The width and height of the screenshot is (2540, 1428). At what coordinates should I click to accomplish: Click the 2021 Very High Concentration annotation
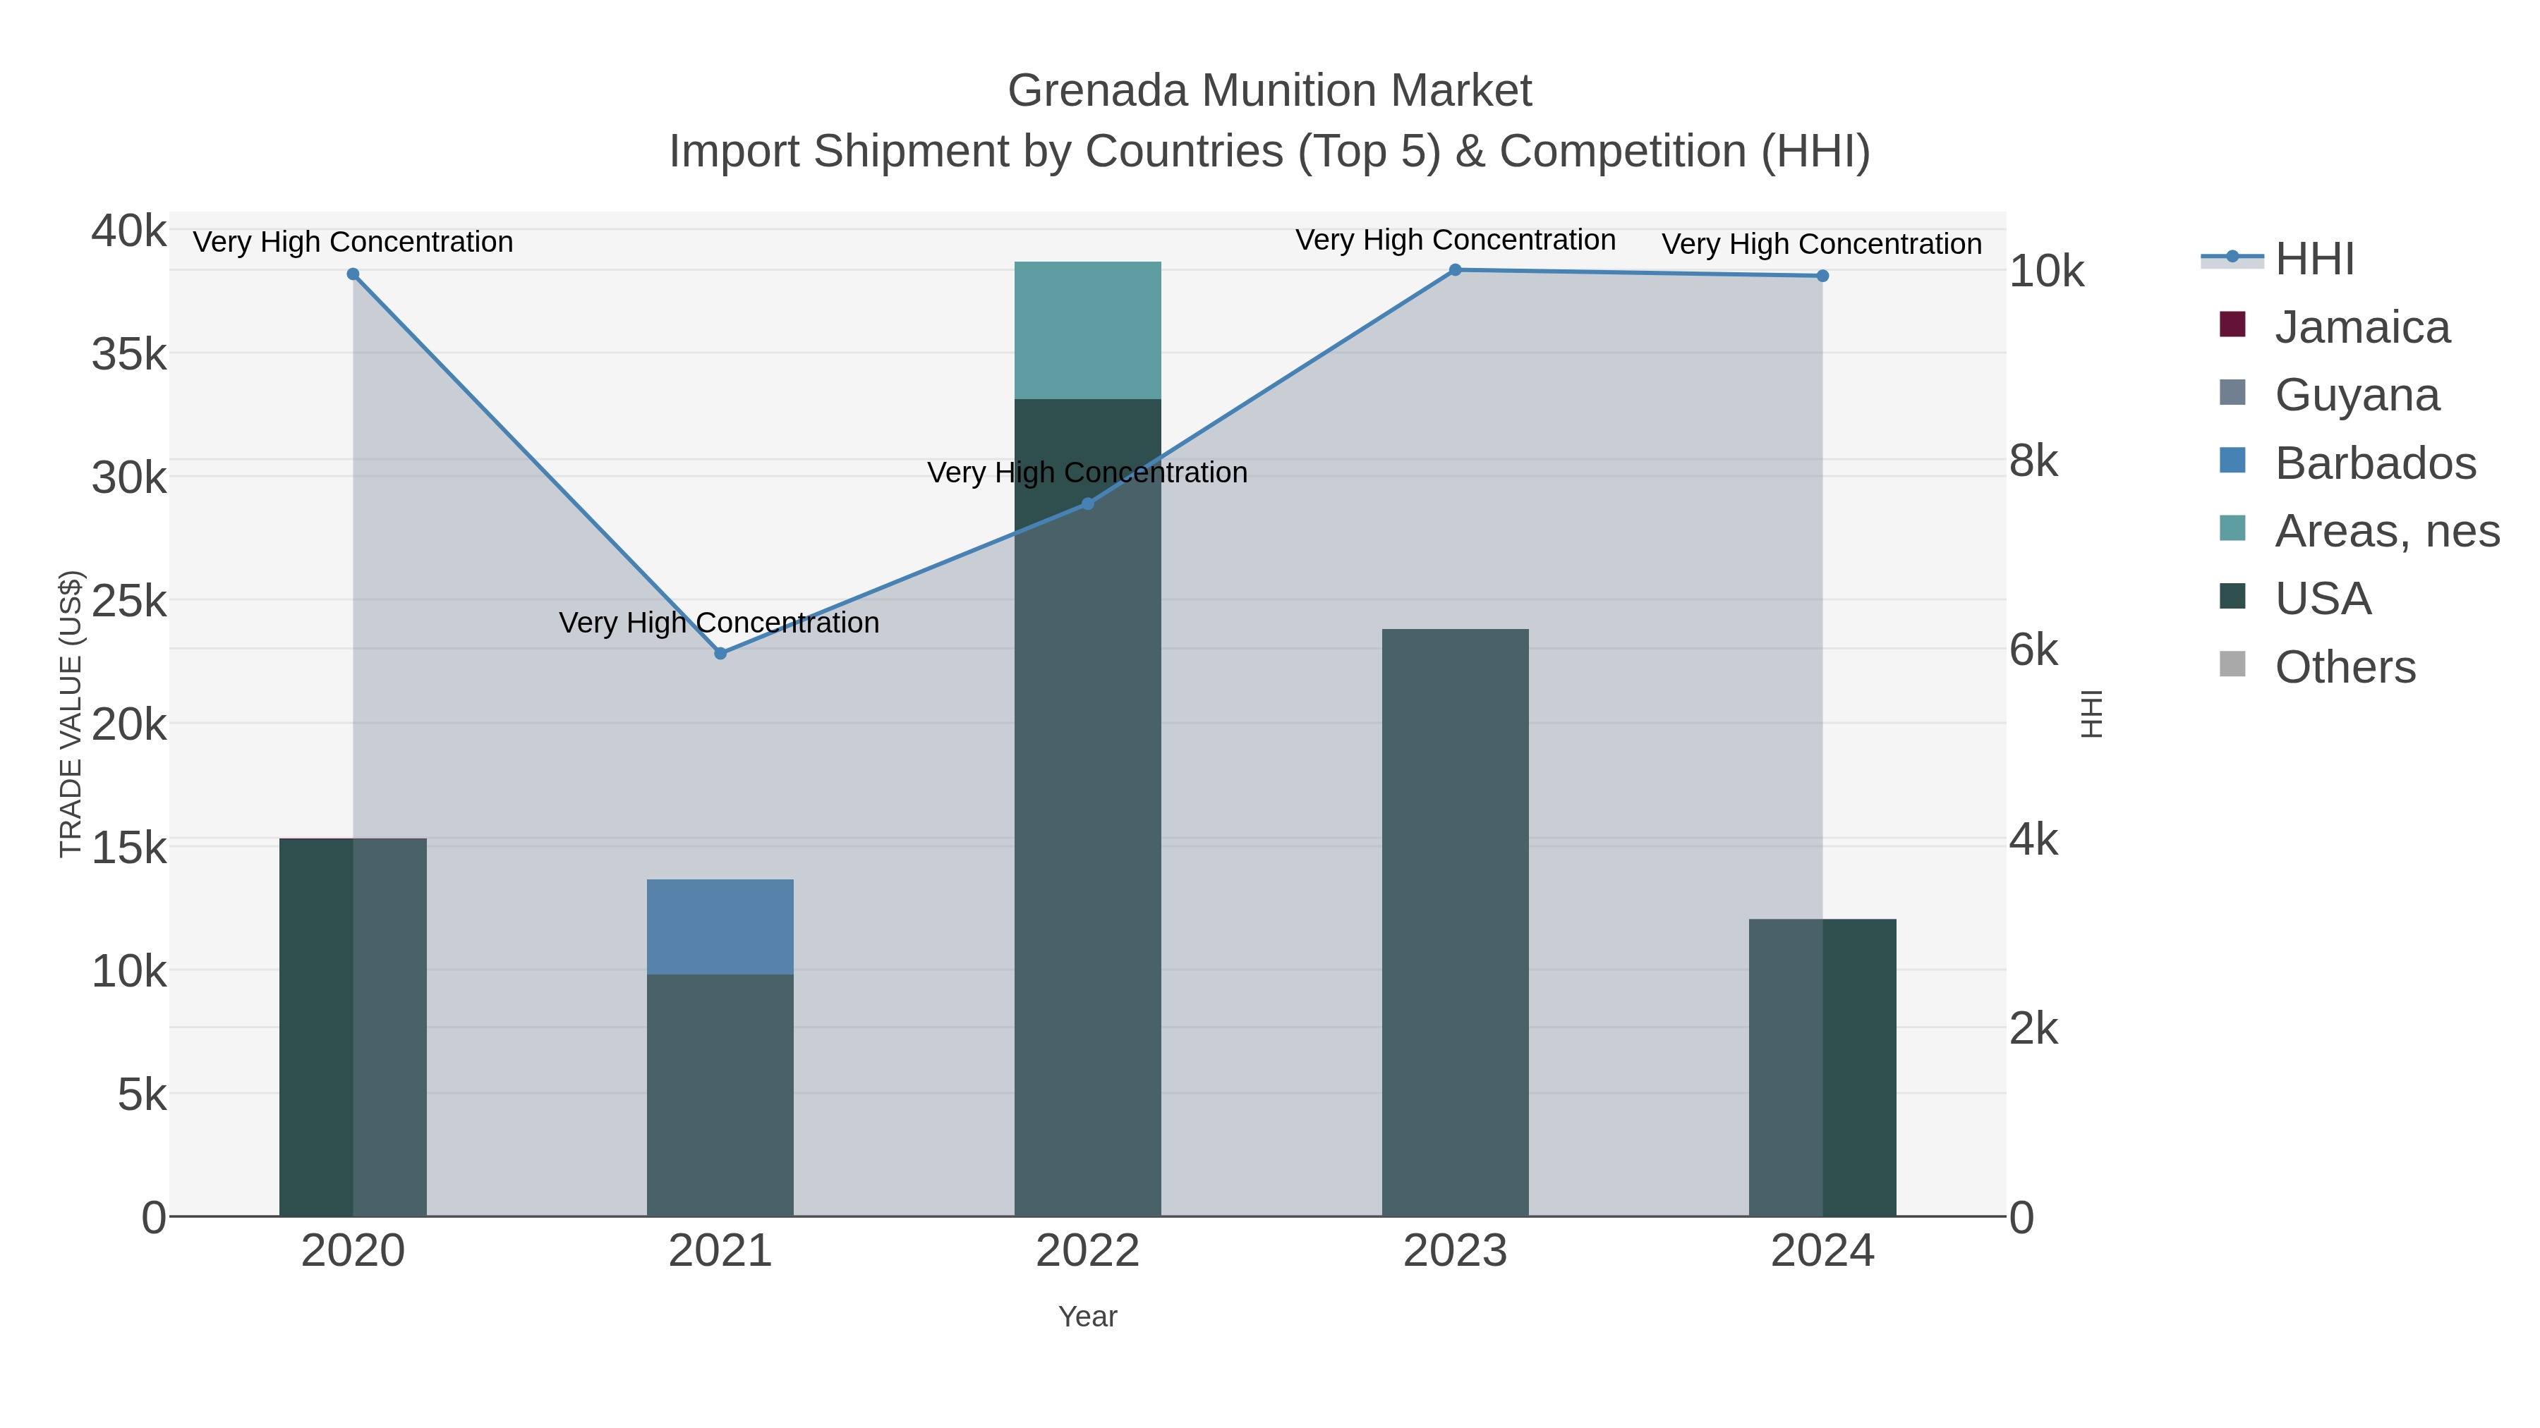point(720,623)
